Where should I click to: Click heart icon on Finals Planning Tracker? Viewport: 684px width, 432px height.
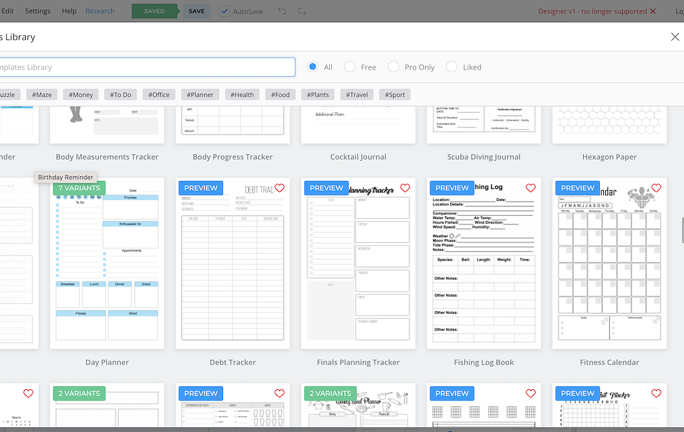tap(405, 188)
